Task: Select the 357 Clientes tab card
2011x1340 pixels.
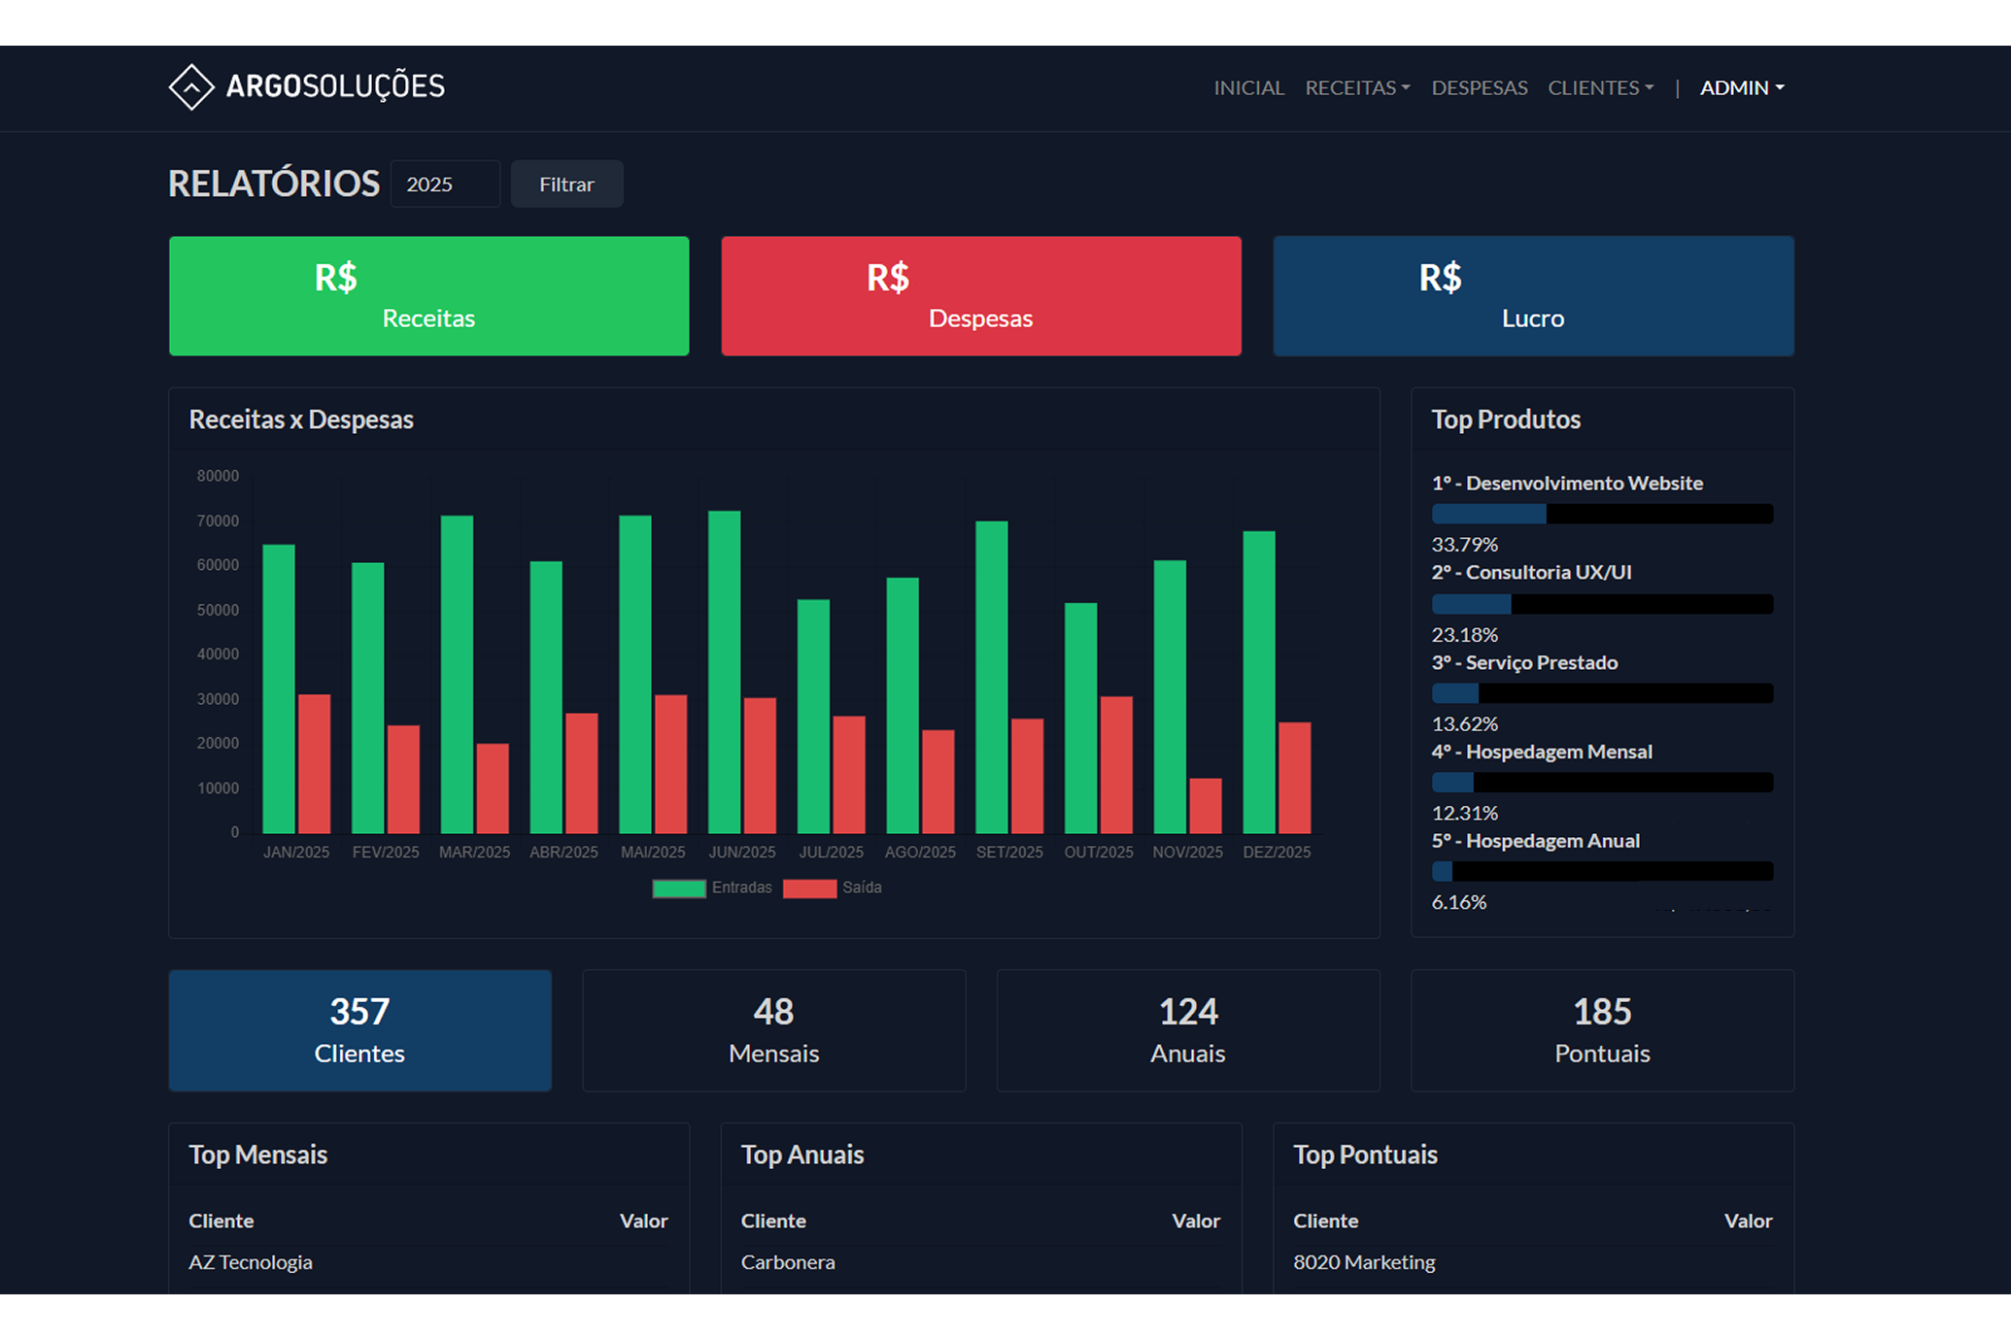Action: pyautogui.click(x=359, y=1030)
